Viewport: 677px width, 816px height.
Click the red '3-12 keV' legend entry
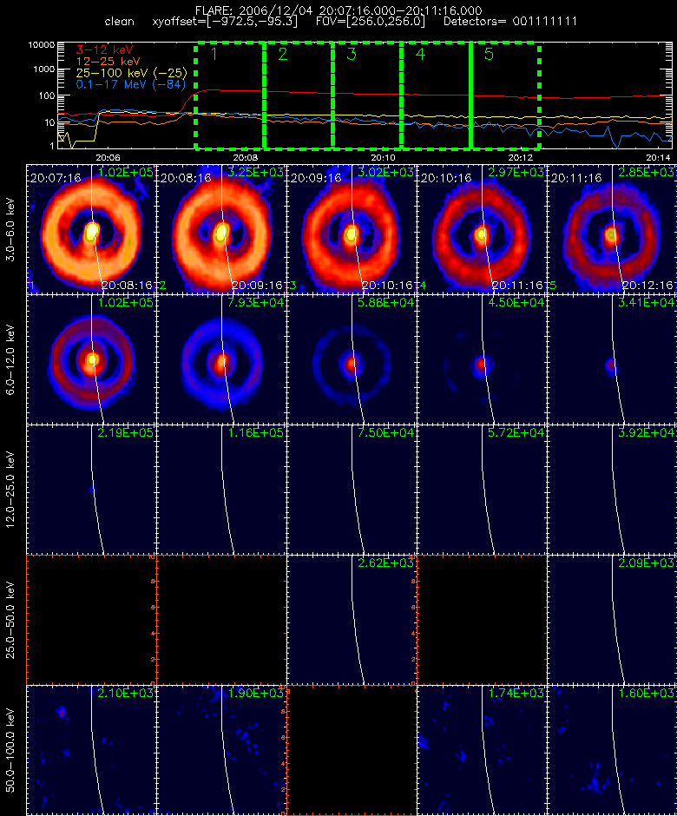[x=105, y=50]
